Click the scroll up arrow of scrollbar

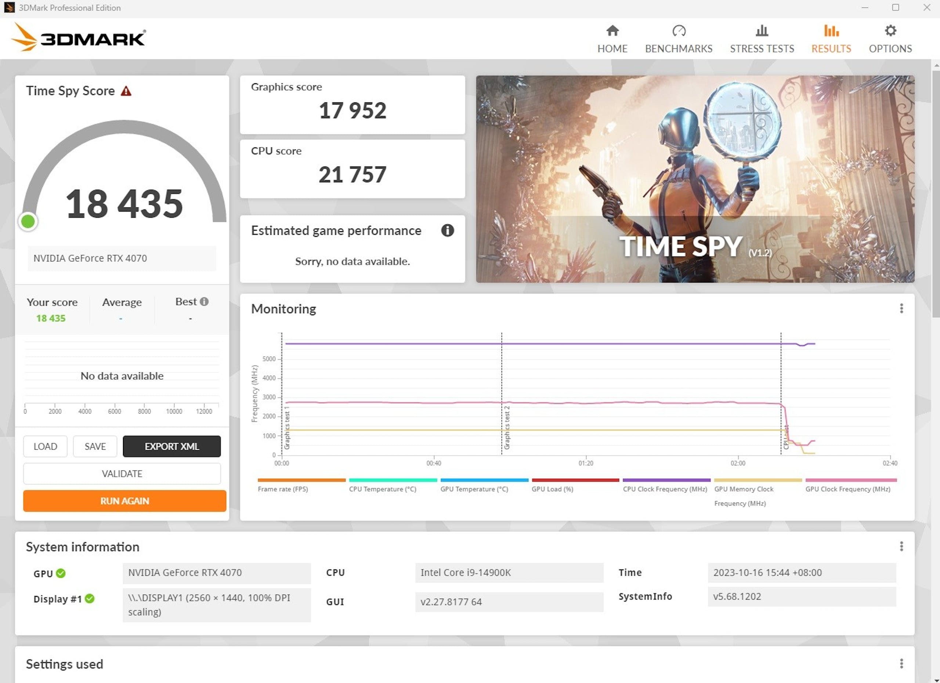tap(936, 65)
